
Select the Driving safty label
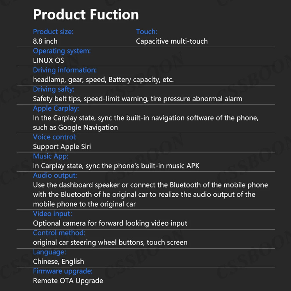(x=54, y=89)
